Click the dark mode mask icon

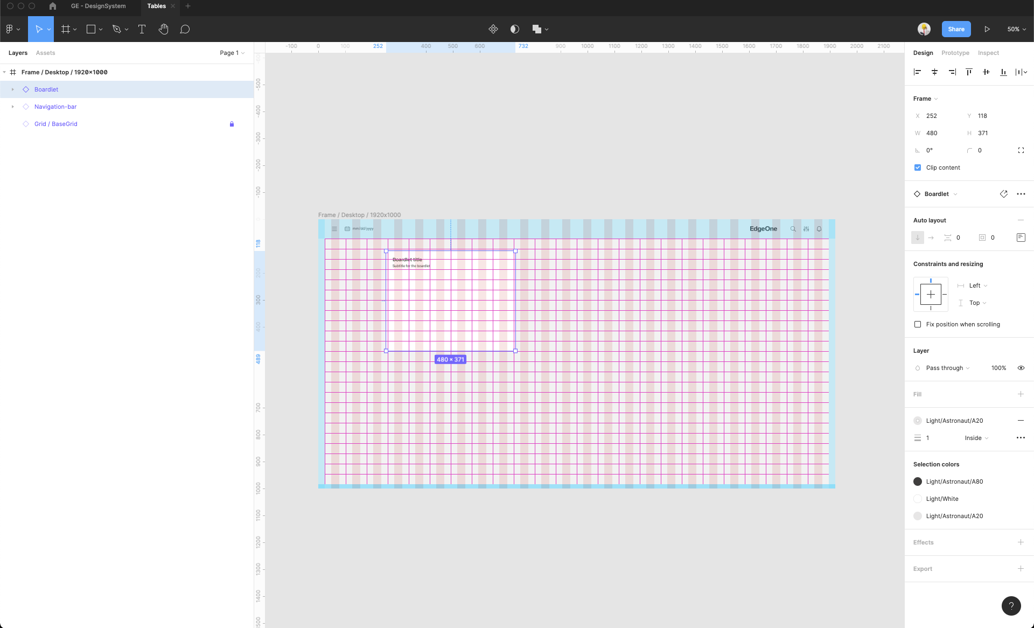coord(514,29)
